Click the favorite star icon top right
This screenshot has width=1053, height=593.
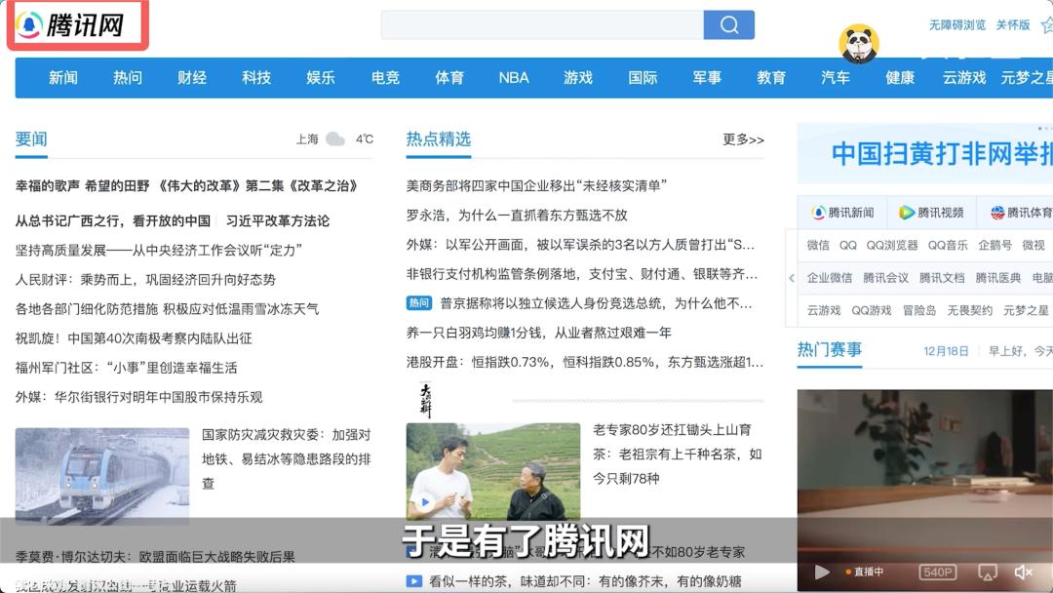[1047, 25]
